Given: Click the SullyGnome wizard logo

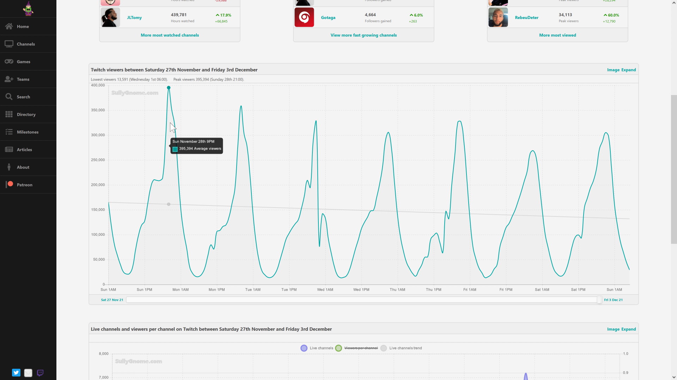Looking at the screenshot, I should [28, 8].
